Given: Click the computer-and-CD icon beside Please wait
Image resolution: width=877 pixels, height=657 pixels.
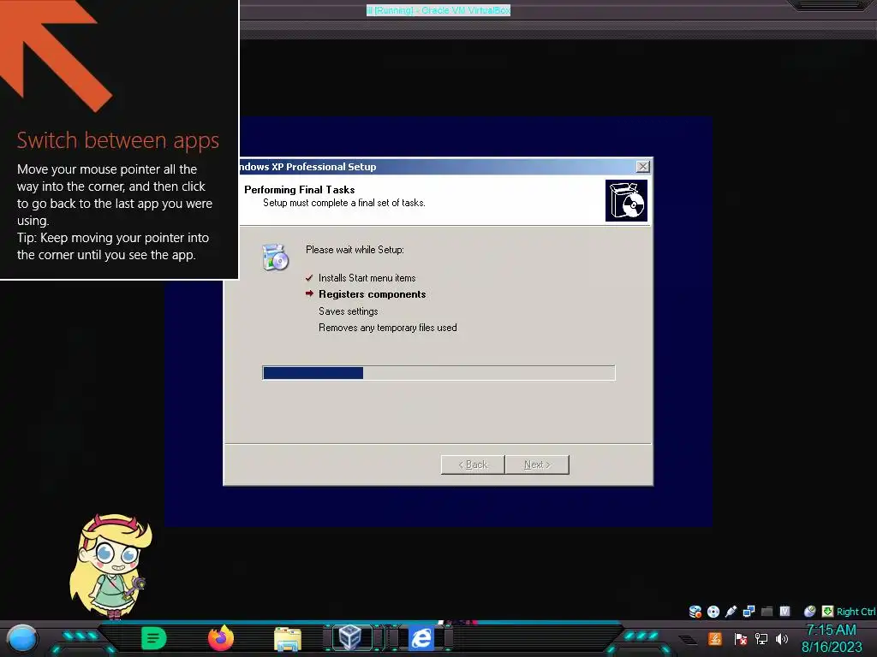Looking at the screenshot, I should point(275,257).
